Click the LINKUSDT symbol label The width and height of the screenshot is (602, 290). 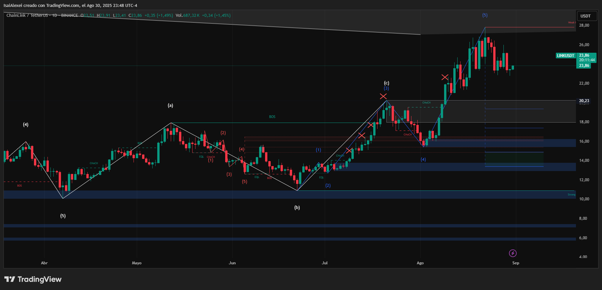565,56
